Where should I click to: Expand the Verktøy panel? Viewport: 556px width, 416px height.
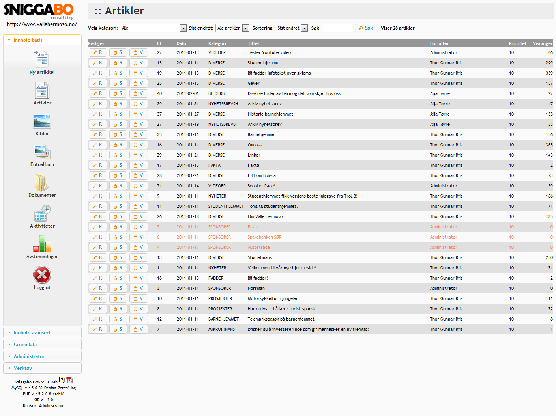42,368
